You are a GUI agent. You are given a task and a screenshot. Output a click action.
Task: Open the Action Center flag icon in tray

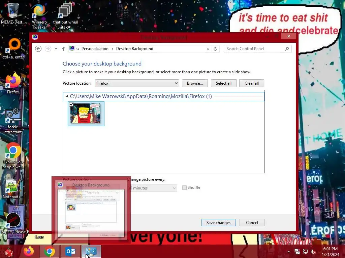coord(297,252)
